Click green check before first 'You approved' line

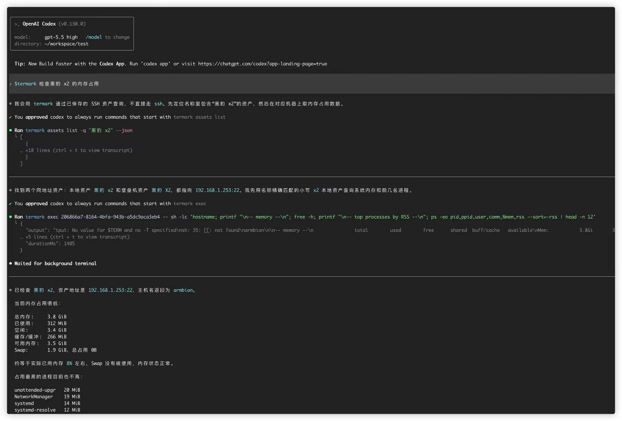pos(10,117)
